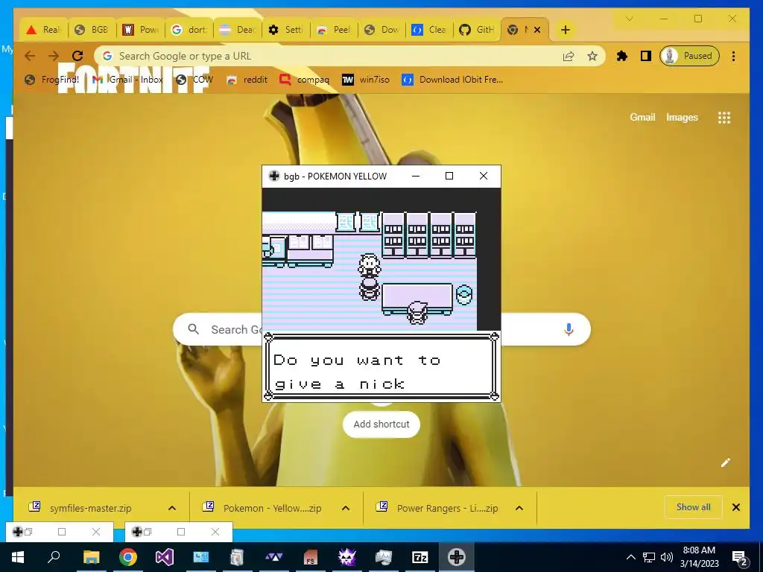Open the notification center icon

click(x=740, y=559)
